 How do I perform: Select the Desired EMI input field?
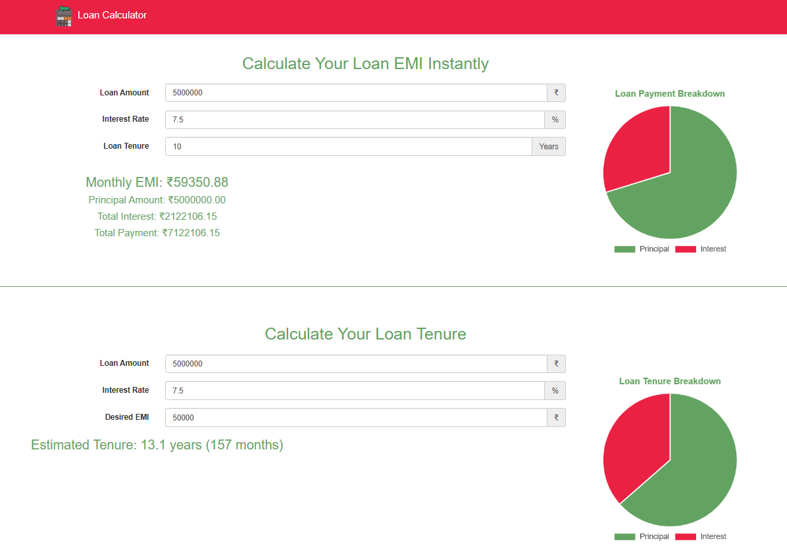coord(355,418)
